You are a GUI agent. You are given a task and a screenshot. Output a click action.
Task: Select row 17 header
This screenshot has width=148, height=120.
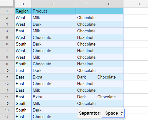[x=7, y=117]
